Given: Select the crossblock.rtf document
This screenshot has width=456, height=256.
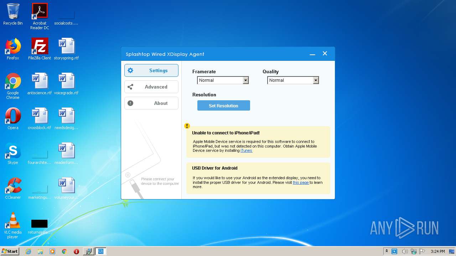Looking at the screenshot, I should pyautogui.click(x=40, y=119).
